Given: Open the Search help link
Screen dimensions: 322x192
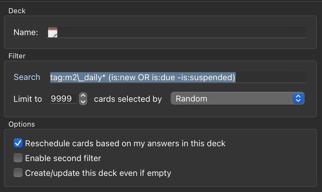Looking at the screenshot, I should [27, 77].
